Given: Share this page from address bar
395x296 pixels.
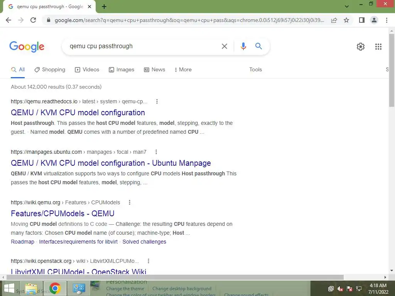Looking at the screenshot, I should pos(334,20).
